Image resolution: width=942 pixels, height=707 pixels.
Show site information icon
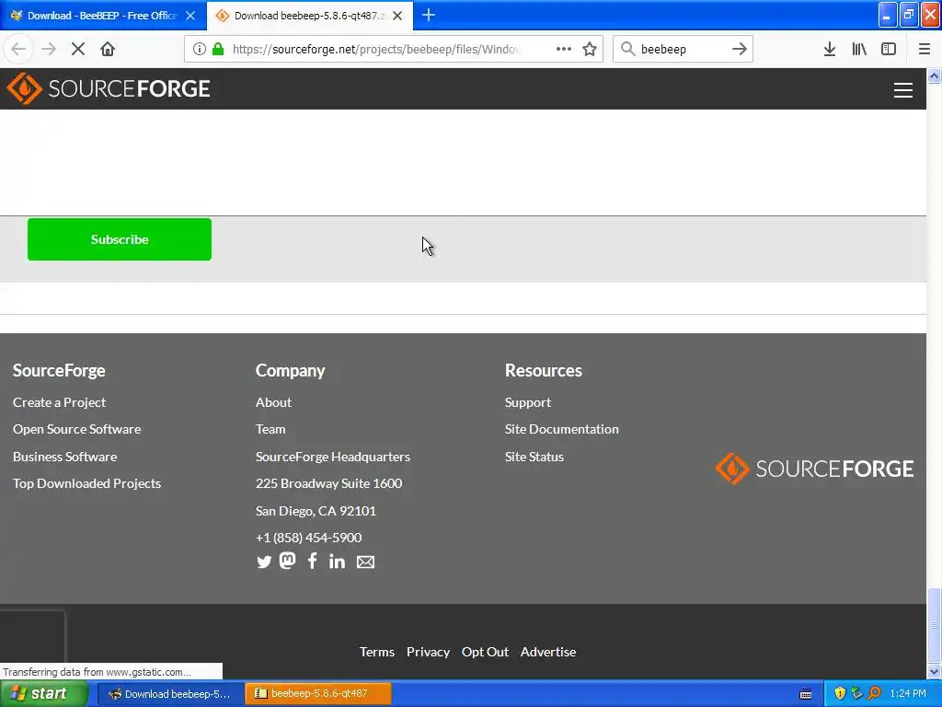pos(200,49)
